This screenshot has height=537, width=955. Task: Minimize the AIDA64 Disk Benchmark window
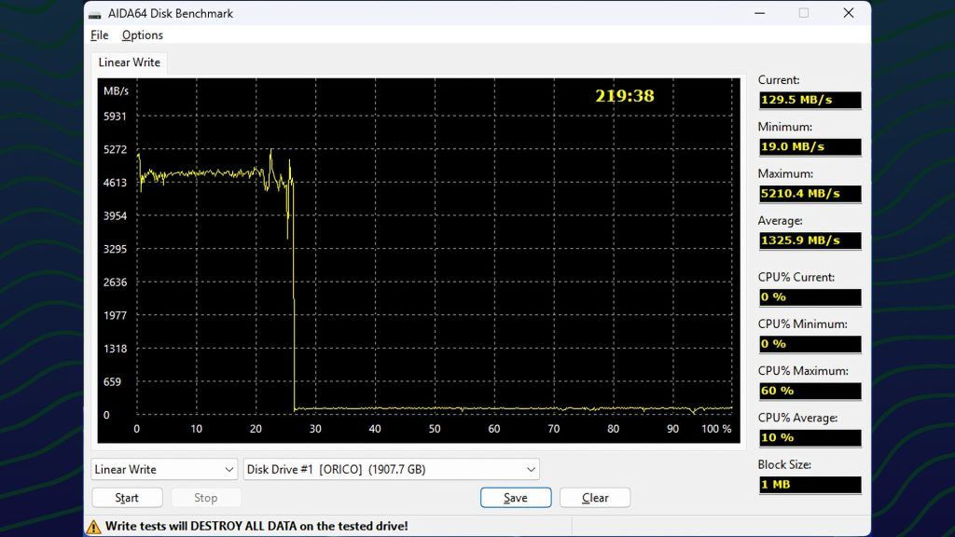[x=759, y=13]
